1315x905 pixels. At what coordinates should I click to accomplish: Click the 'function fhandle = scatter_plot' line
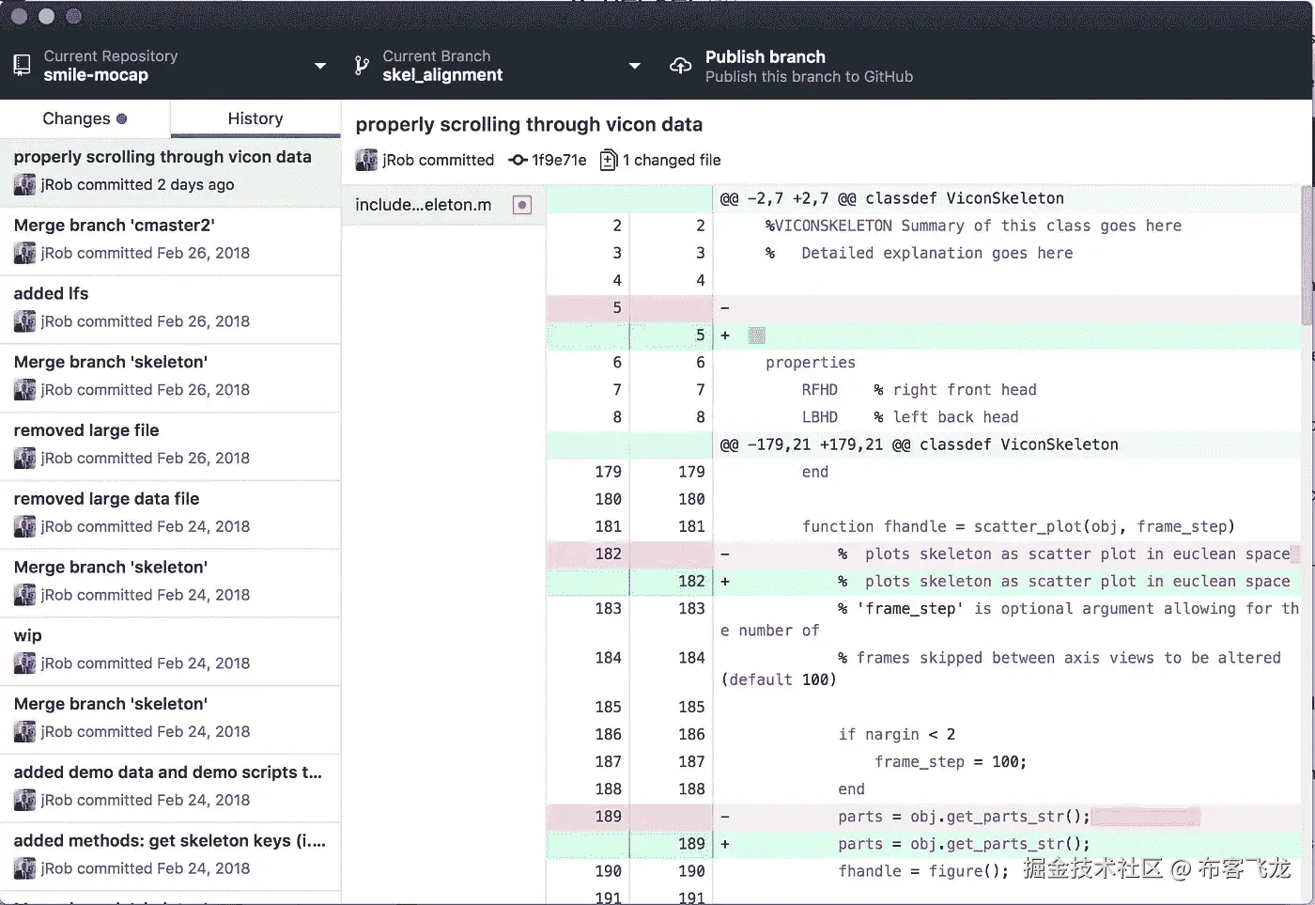923,526
